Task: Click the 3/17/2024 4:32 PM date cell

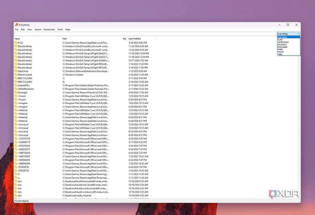Action: click(x=138, y=142)
